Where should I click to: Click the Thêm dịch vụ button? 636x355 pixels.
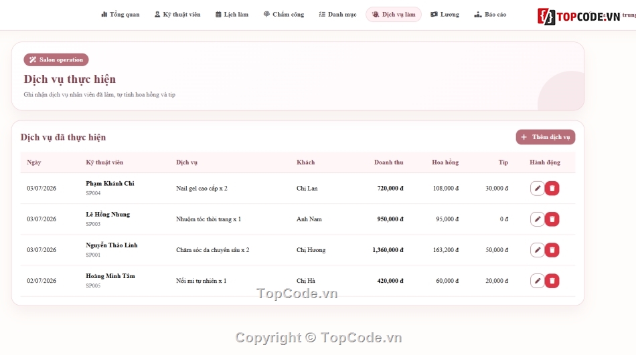tap(546, 137)
